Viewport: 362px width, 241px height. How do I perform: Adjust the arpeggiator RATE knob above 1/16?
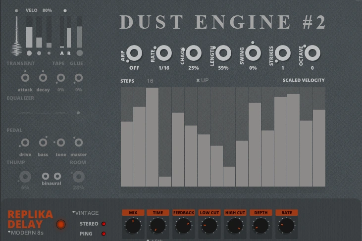pos(164,53)
